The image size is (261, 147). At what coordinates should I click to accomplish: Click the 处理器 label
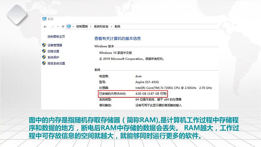pyautogui.click(x=104, y=88)
